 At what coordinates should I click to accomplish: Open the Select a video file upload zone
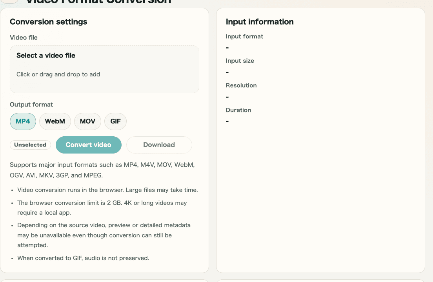point(104,69)
